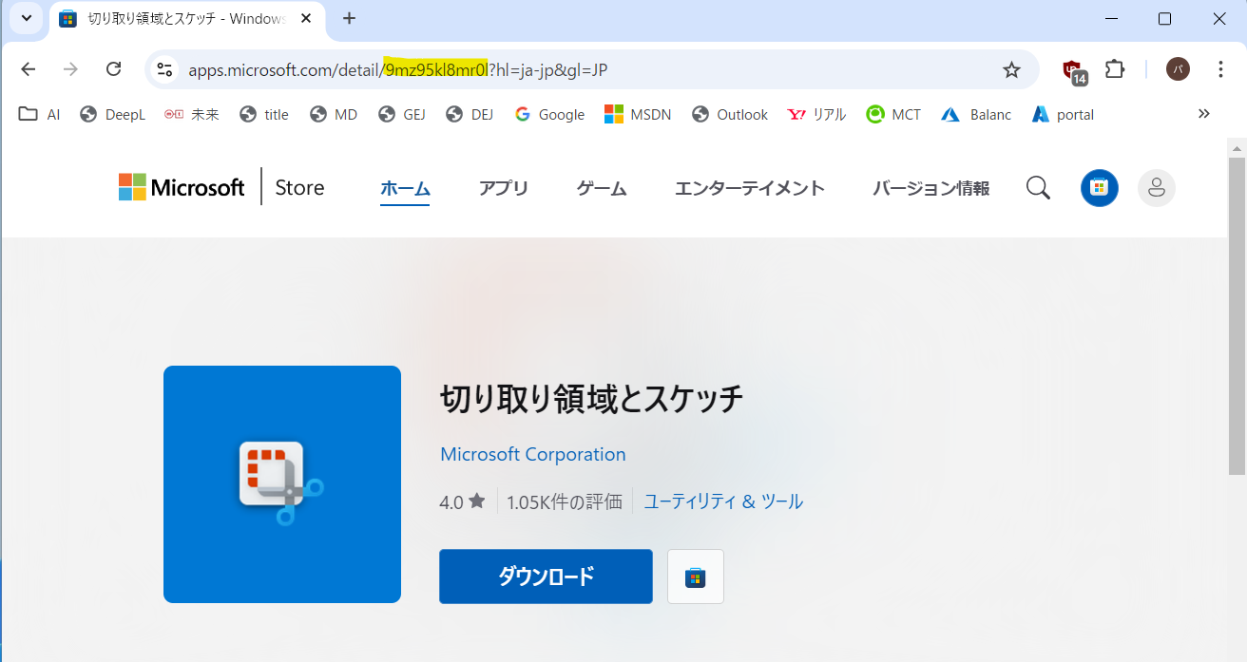Open the Microsoft Corporation publisher link

(532, 454)
